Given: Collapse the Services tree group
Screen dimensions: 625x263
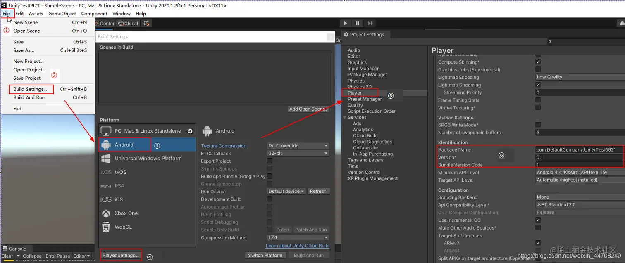Looking at the screenshot, I should 345,118.
